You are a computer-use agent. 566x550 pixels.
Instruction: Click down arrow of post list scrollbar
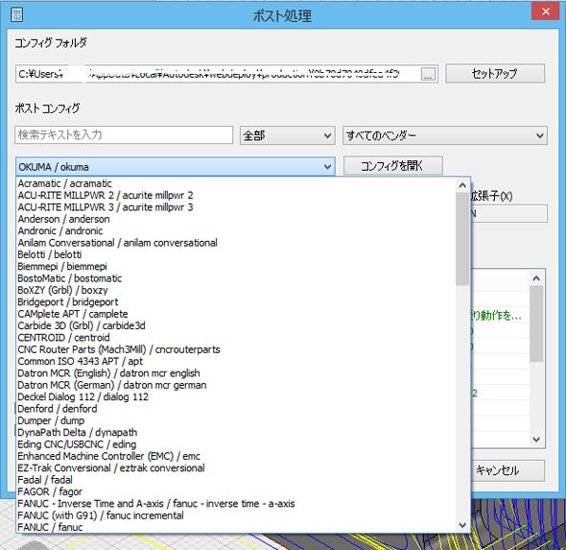coord(462,525)
